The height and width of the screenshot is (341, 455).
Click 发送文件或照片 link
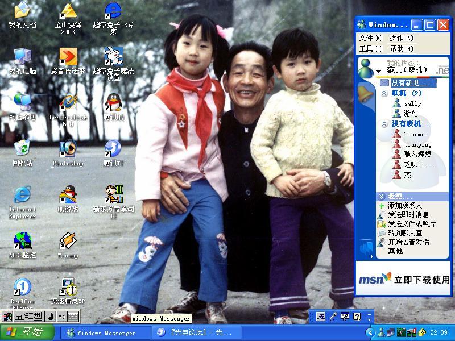(412, 224)
